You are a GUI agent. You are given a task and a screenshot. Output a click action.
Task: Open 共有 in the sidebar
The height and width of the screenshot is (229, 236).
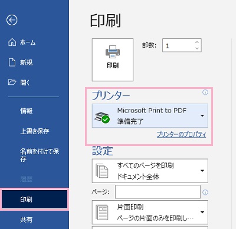(x=26, y=220)
